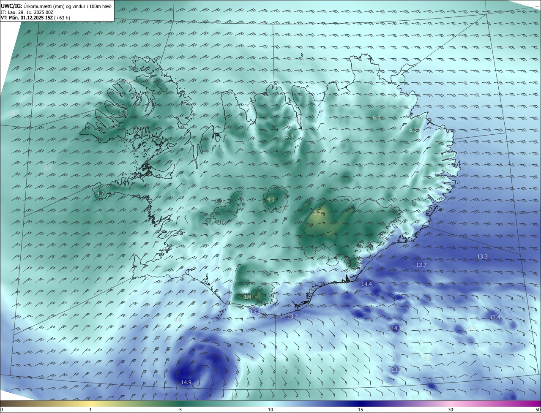This screenshot has height=413, width=541.
Task: Click the 13.7 value label on the map
Action: coord(421,265)
